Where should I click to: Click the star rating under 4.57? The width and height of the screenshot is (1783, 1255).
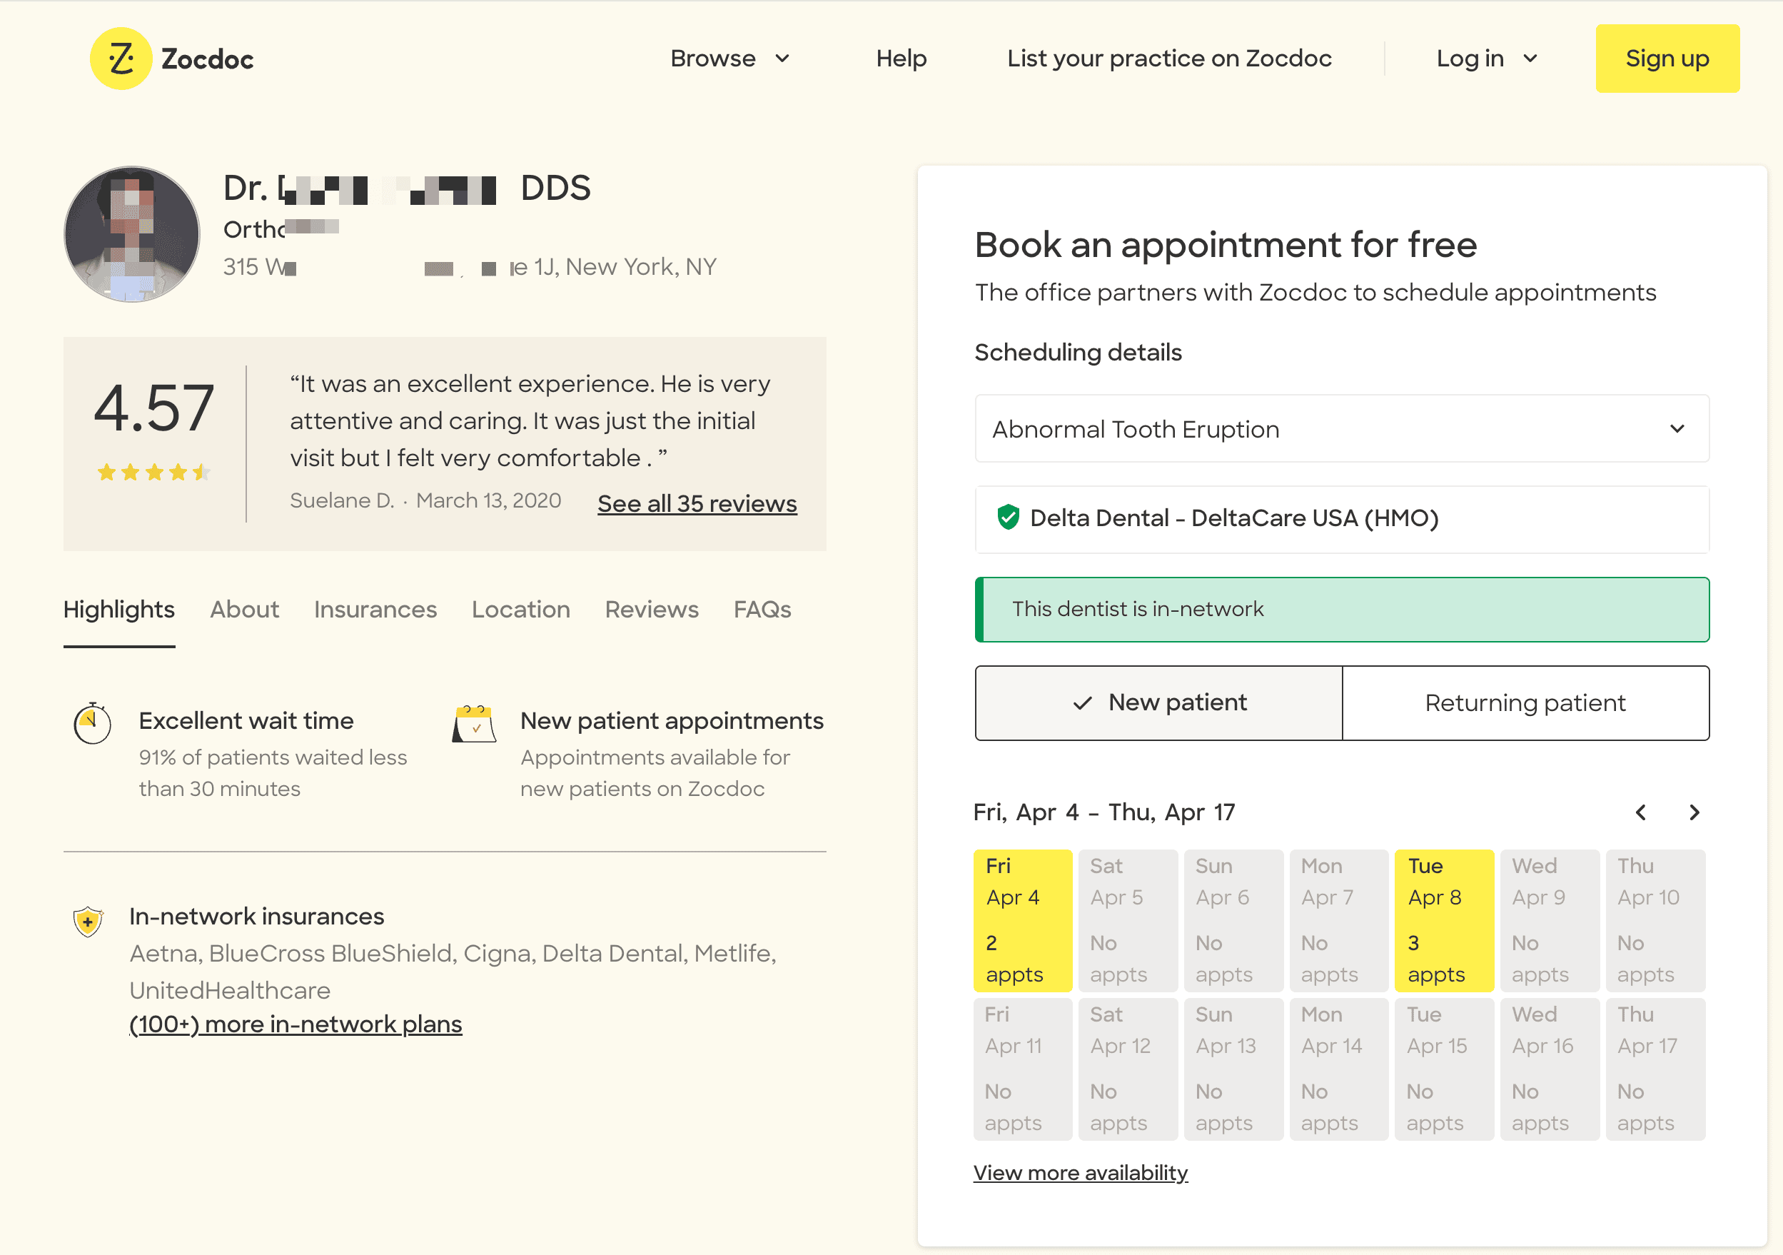(153, 471)
